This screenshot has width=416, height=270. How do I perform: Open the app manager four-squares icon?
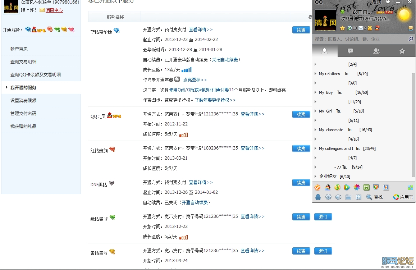pos(410,188)
